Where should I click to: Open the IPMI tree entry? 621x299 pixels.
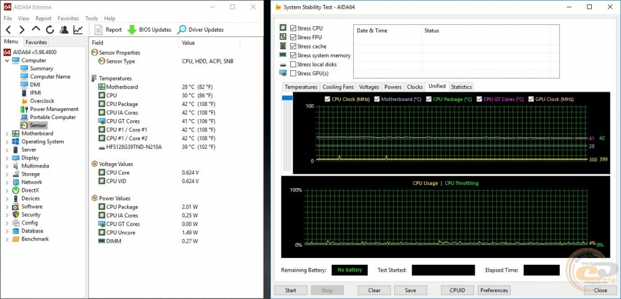tap(36, 93)
